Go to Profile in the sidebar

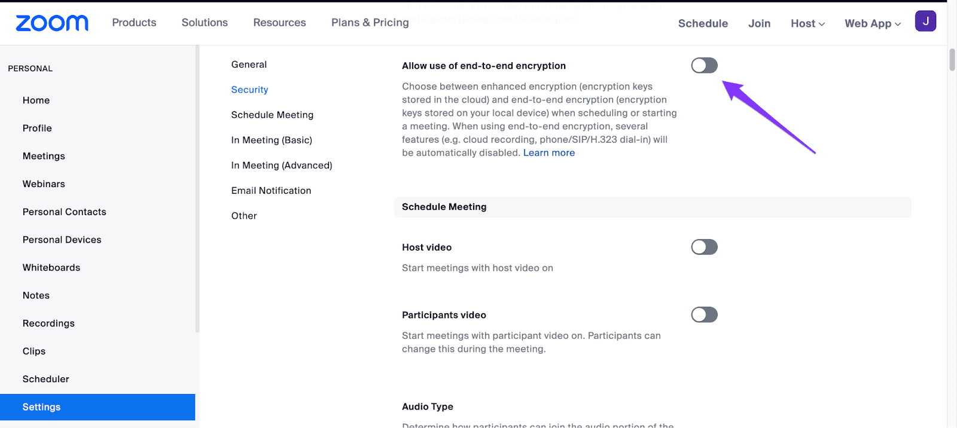[36, 128]
